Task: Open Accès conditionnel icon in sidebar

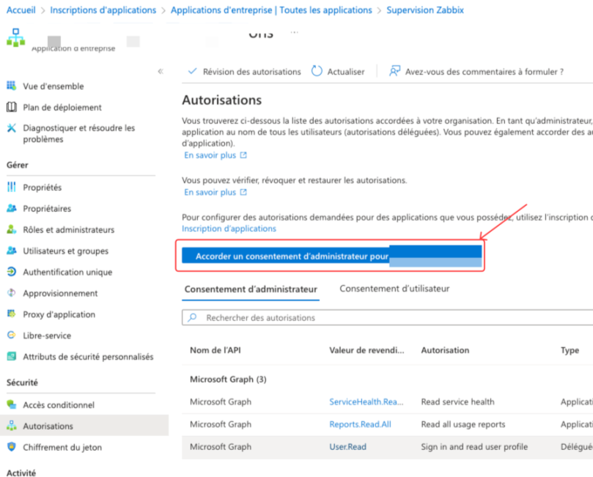Action: [11, 404]
